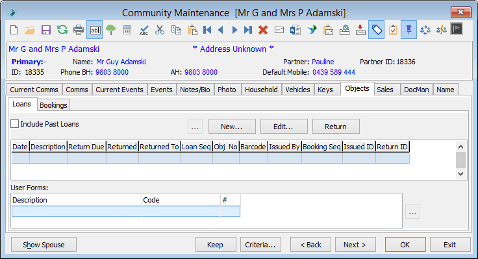This screenshot has width=478, height=259.
Task: Click the Exit button
Action: tap(450, 245)
